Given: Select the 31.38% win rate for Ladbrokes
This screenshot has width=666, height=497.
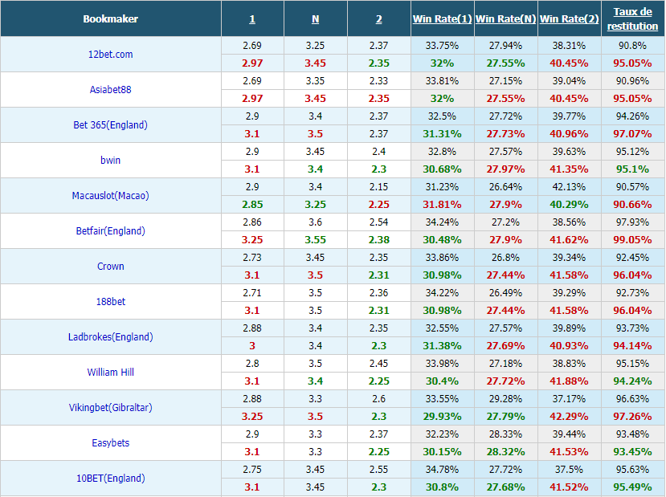Looking at the screenshot, I should tap(442, 346).
